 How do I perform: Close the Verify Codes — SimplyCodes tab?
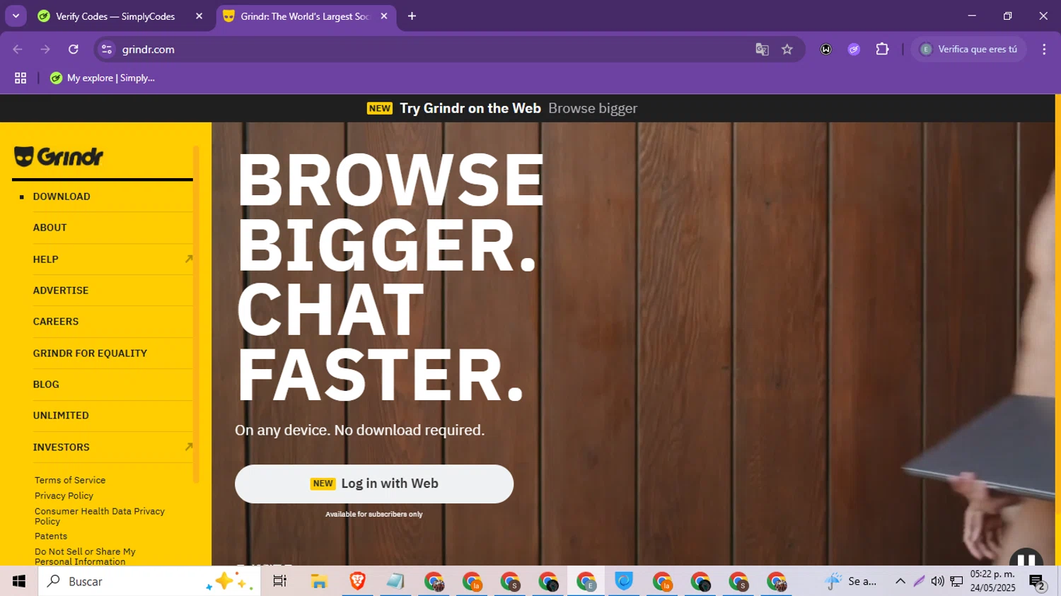(199, 16)
